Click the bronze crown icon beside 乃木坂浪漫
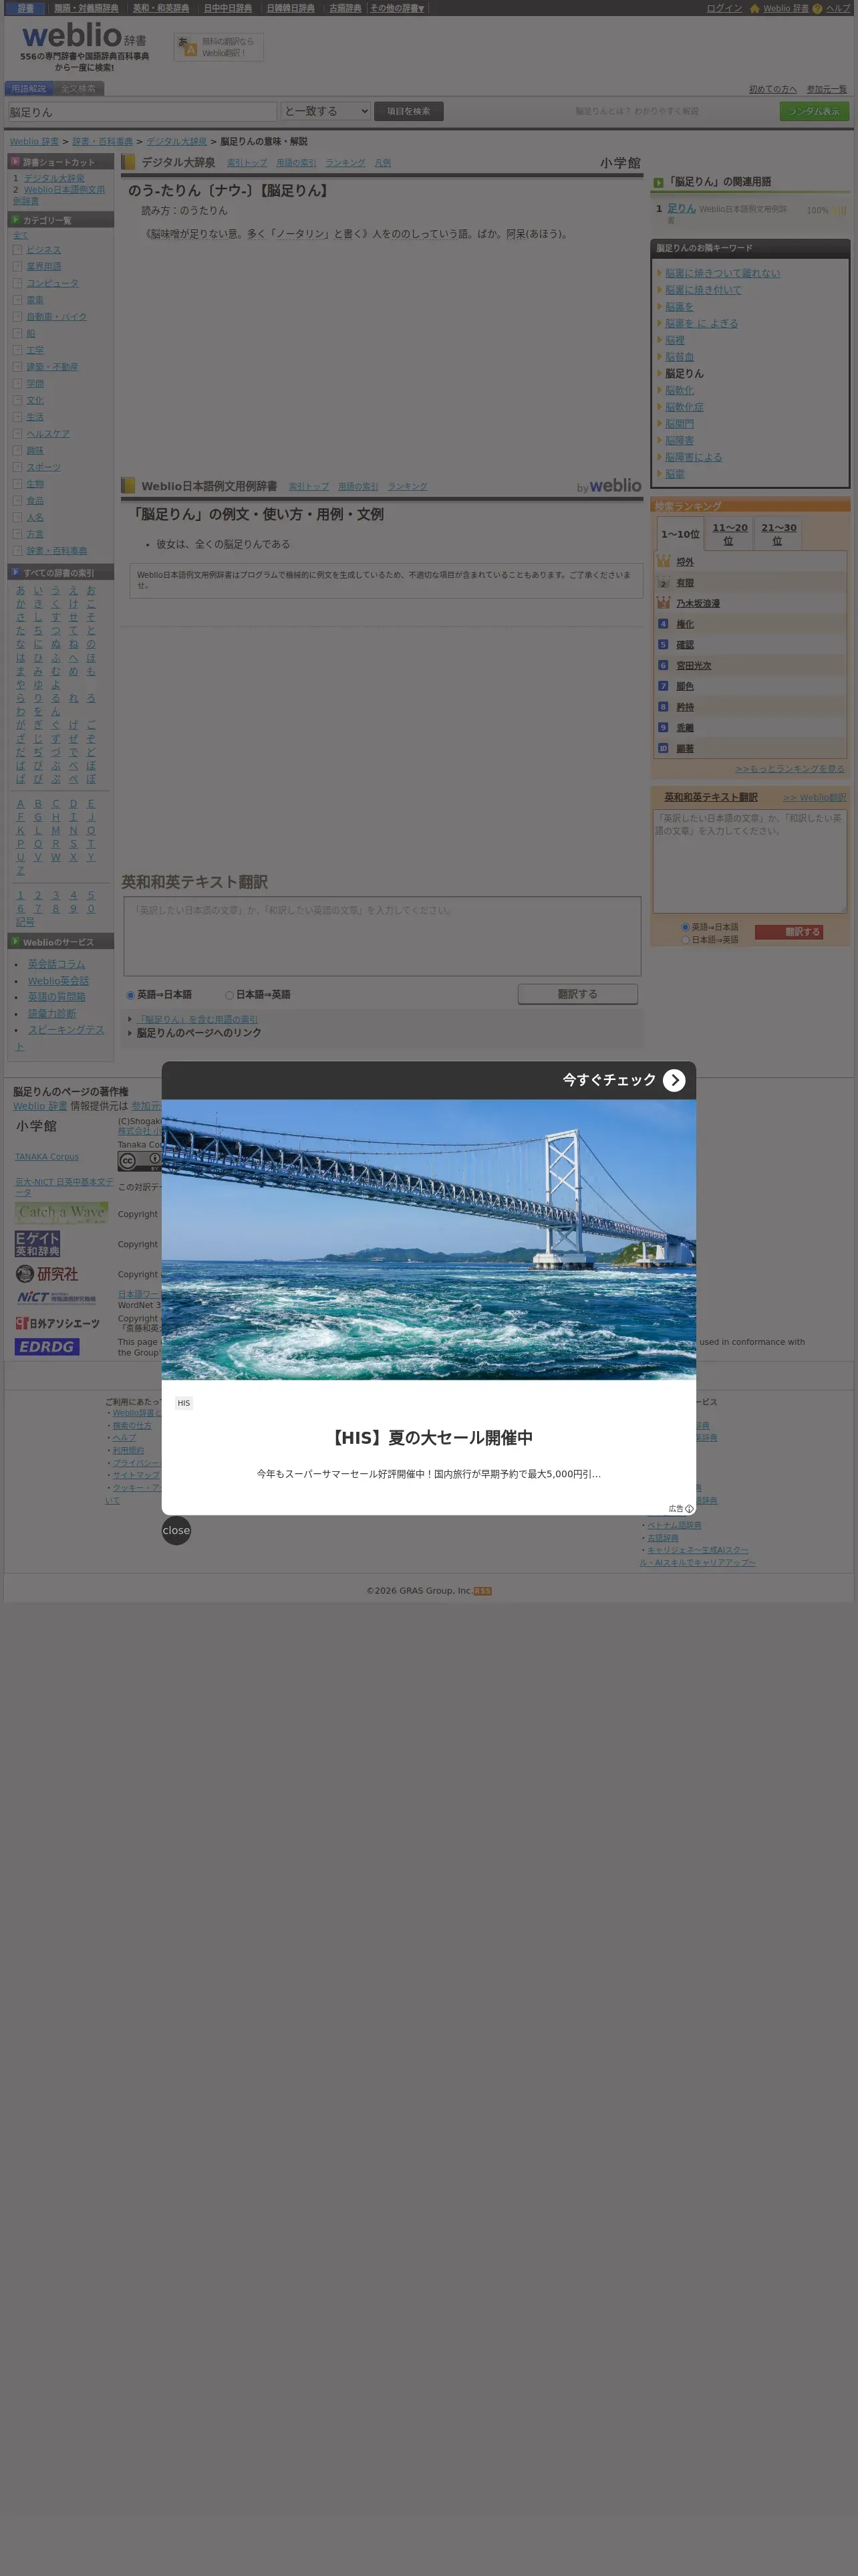The width and height of the screenshot is (858, 2576). [x=664, y=603]
